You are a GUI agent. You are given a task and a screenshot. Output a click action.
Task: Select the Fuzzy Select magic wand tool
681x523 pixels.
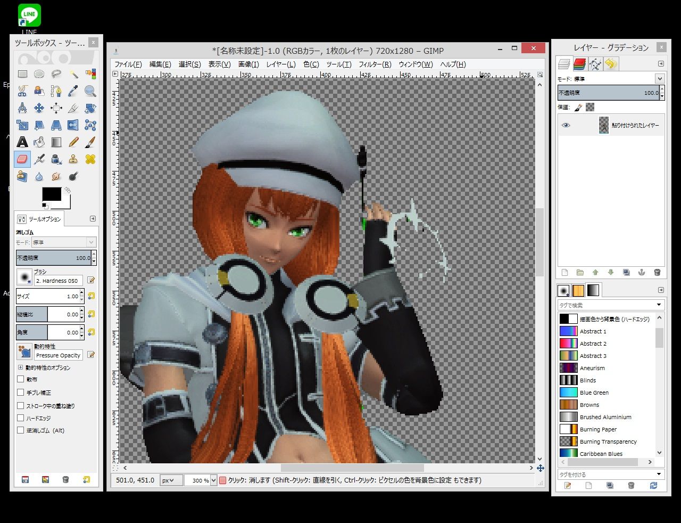coord(73,74)
